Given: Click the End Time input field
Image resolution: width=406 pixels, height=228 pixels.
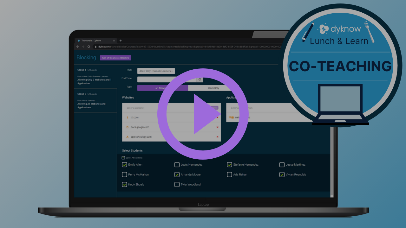Looking at the screenshot, I should 167,79.
